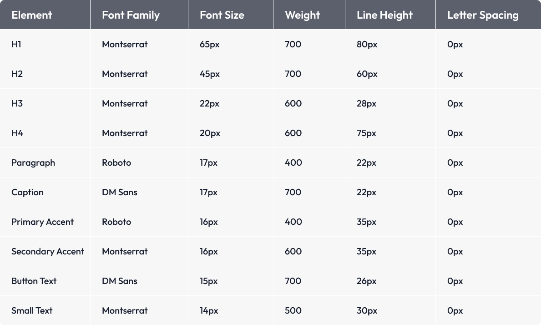Click the Letter Spacing column header
The height and width of the screenshot is (325, 541).
[x=483, y=15]
